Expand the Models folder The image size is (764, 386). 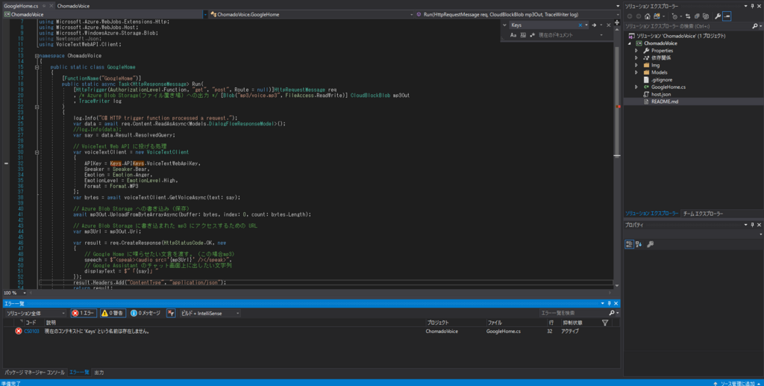pos(636,72)
